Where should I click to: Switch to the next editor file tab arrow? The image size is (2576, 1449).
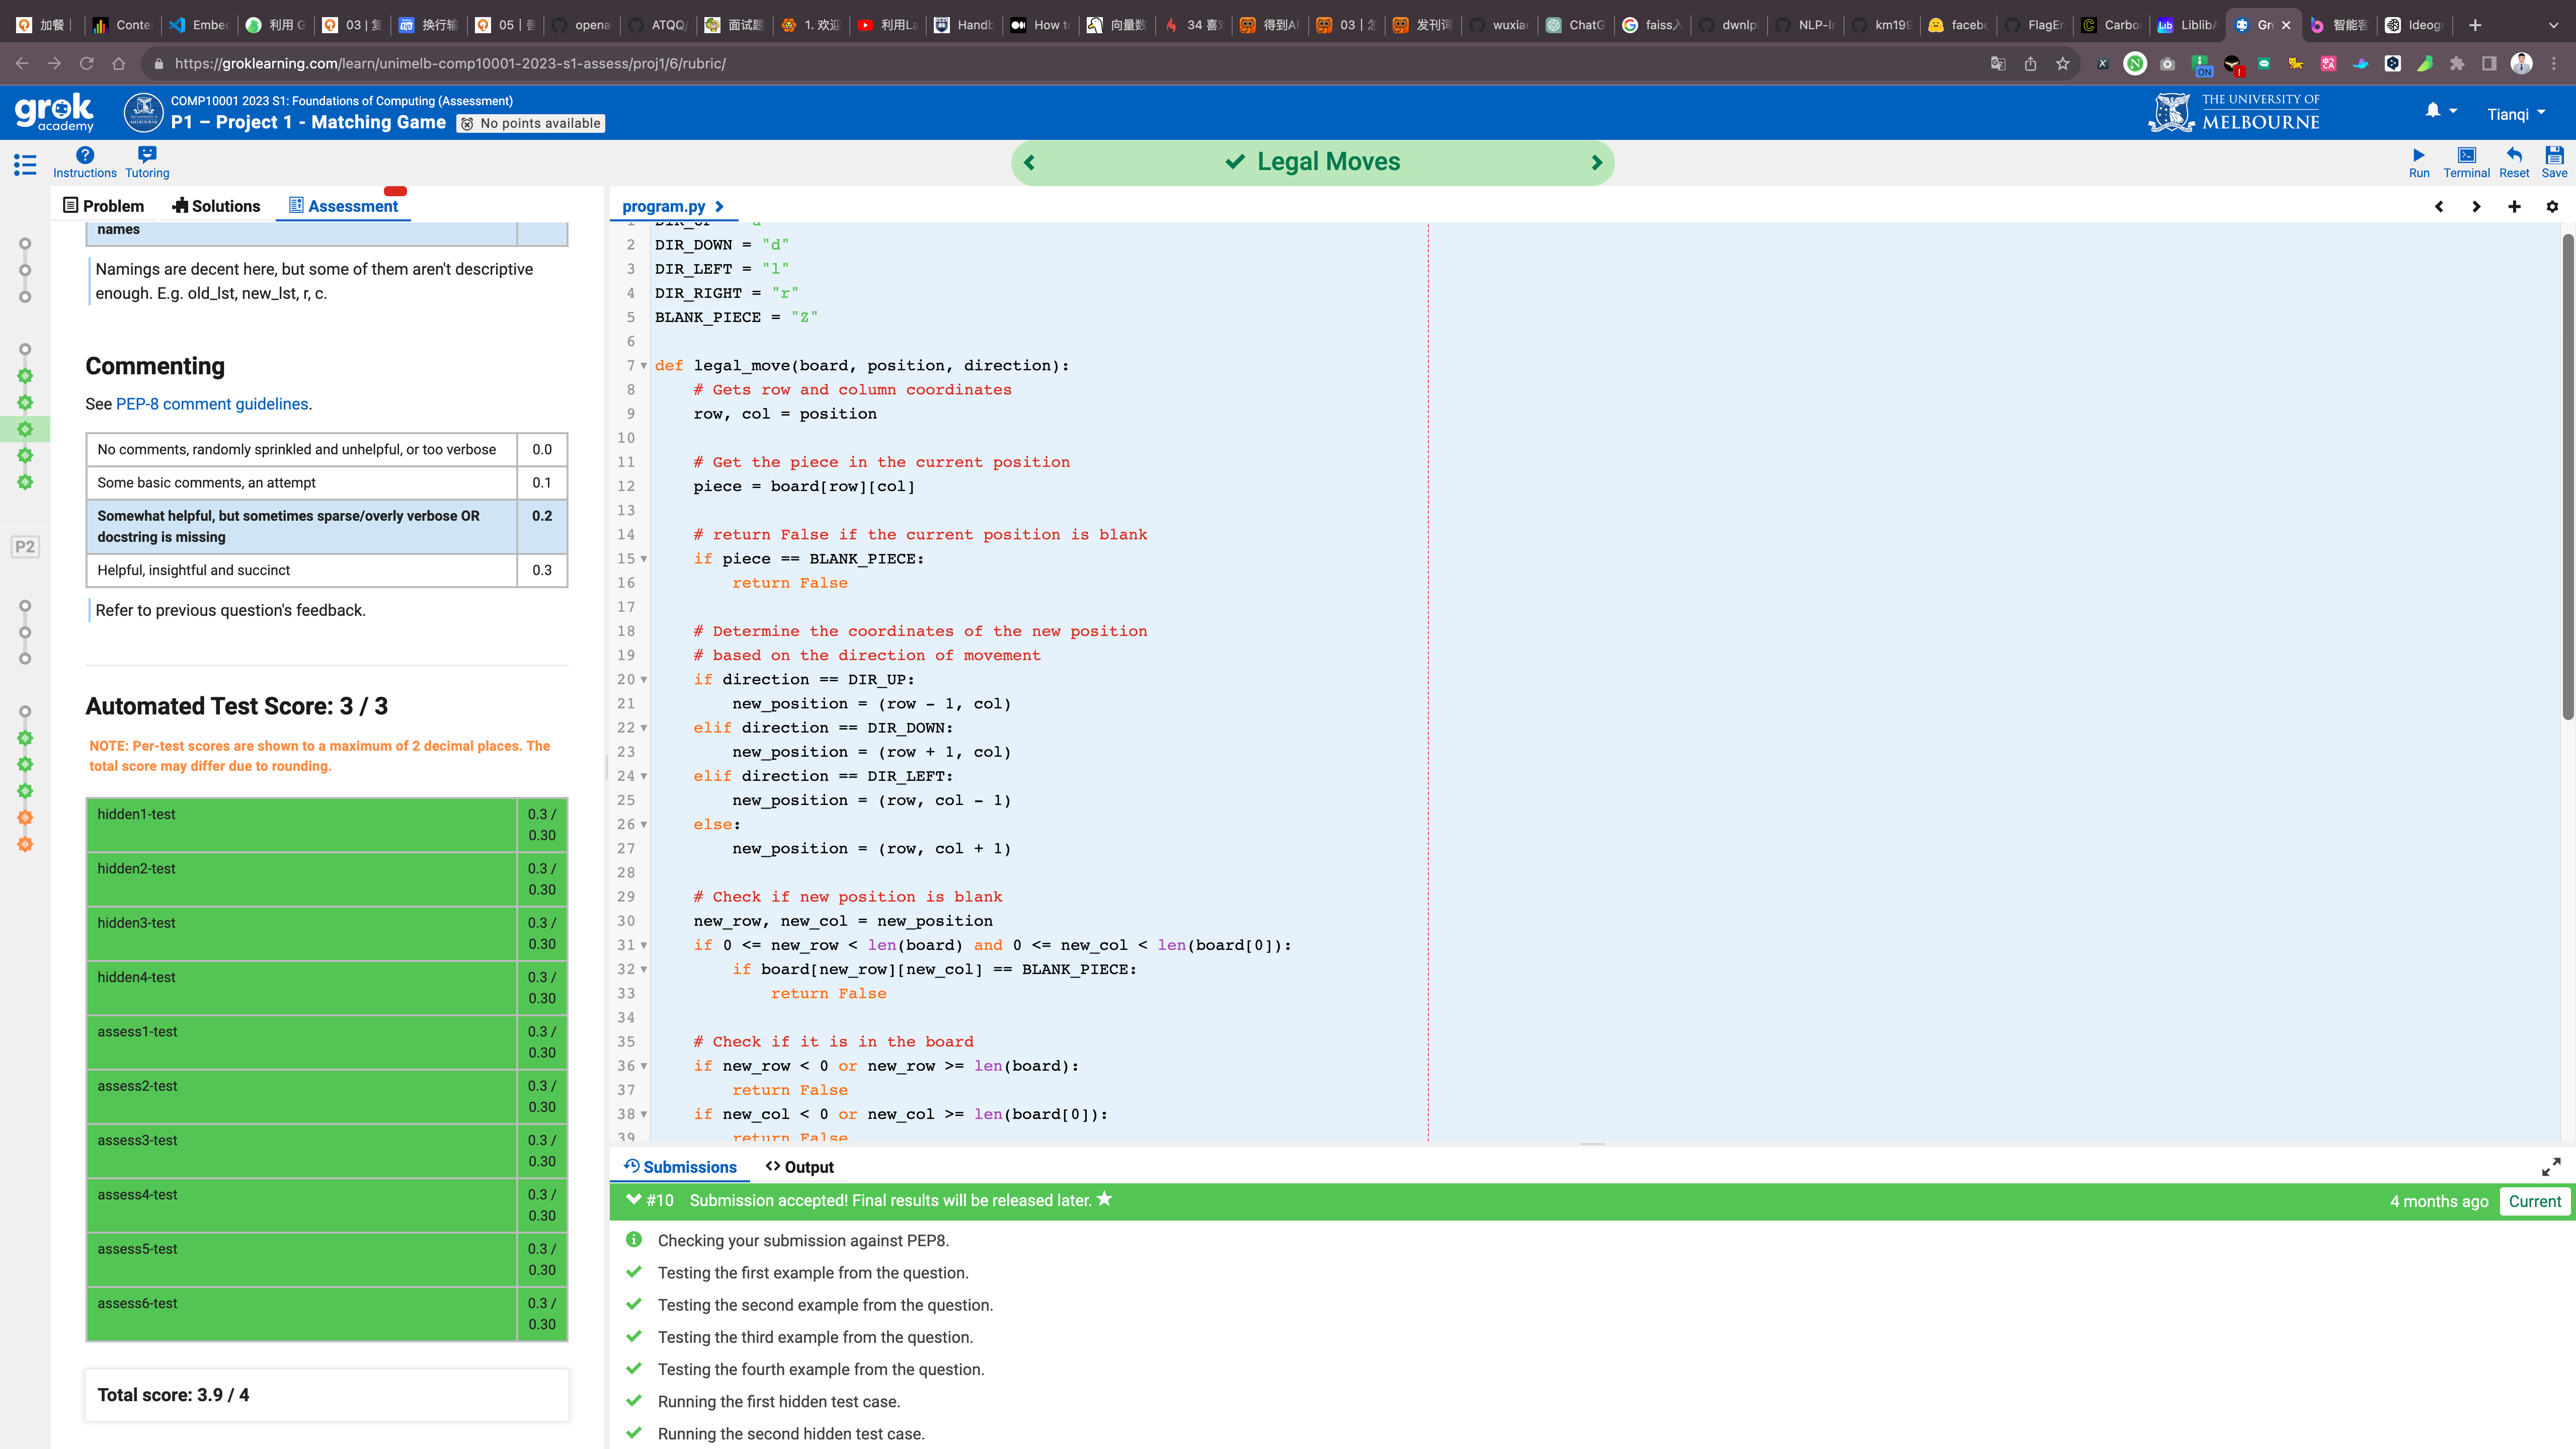(2476, 206)
